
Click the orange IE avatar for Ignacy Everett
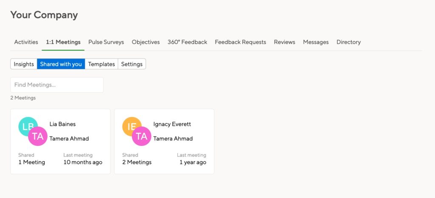tap(131, 126)
